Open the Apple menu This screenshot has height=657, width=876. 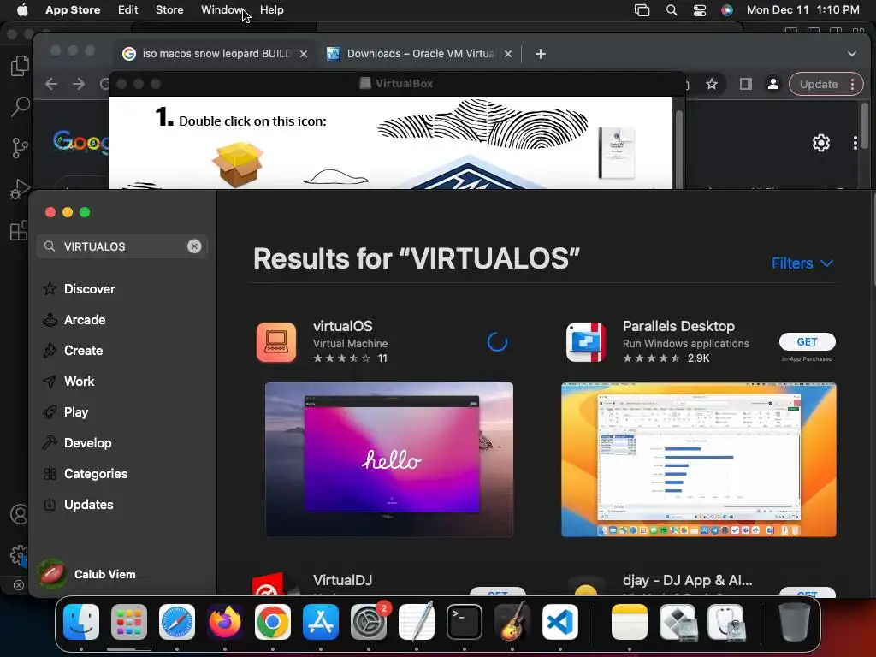click(22, 10)
